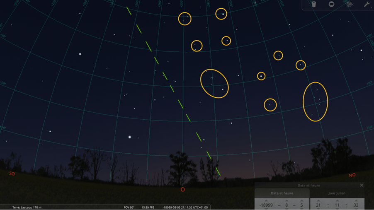Screen dimensions: 374x210
Task: Close the Date et heure panel
Action: pos(362,185)
